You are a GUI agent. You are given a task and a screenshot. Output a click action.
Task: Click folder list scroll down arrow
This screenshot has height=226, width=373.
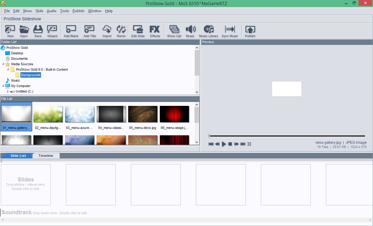(197, 92)
